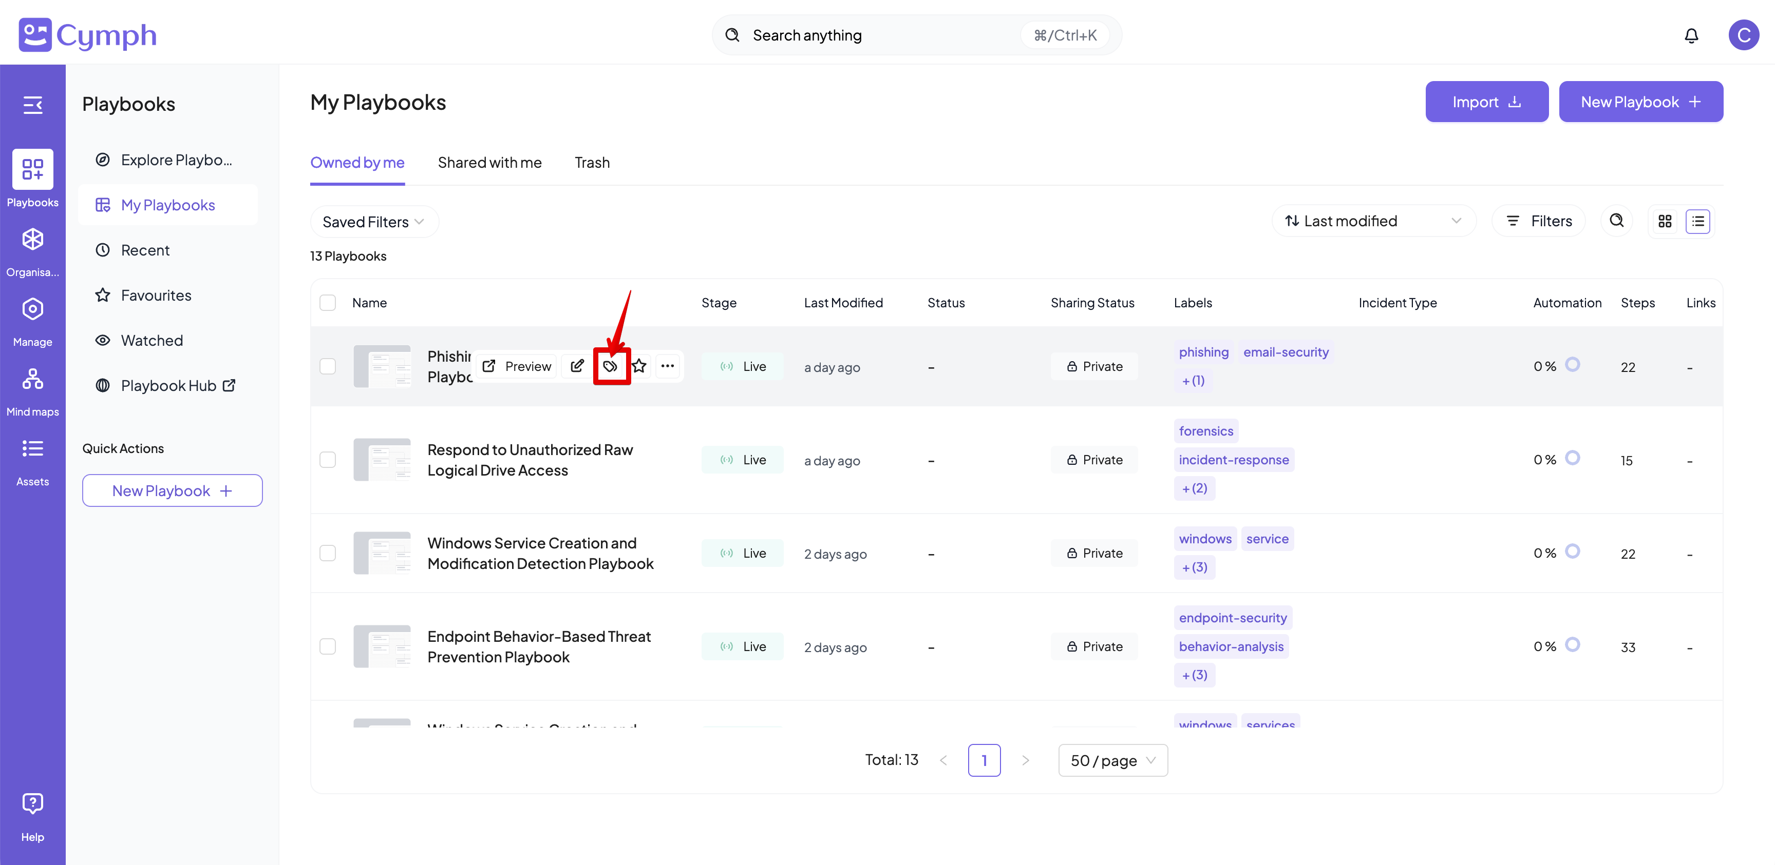Open the notifications bell

[1691, 35]
